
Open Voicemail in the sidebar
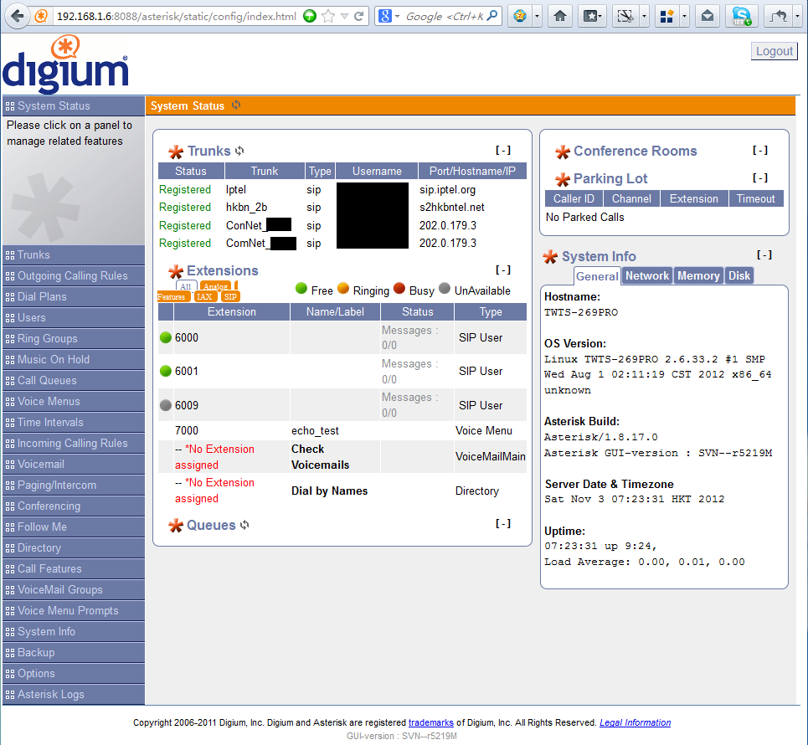pyautogui.click(x=74, y=465)
